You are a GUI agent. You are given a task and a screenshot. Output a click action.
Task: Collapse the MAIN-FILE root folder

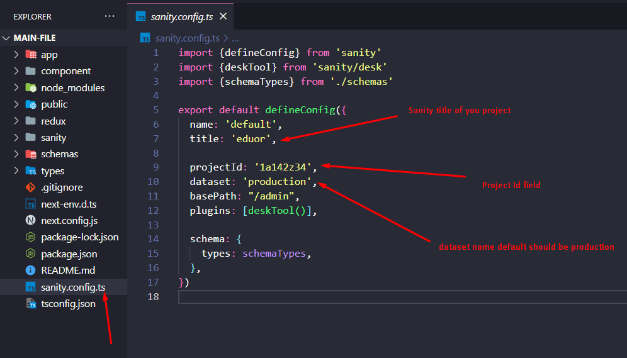tap(7, 38)
